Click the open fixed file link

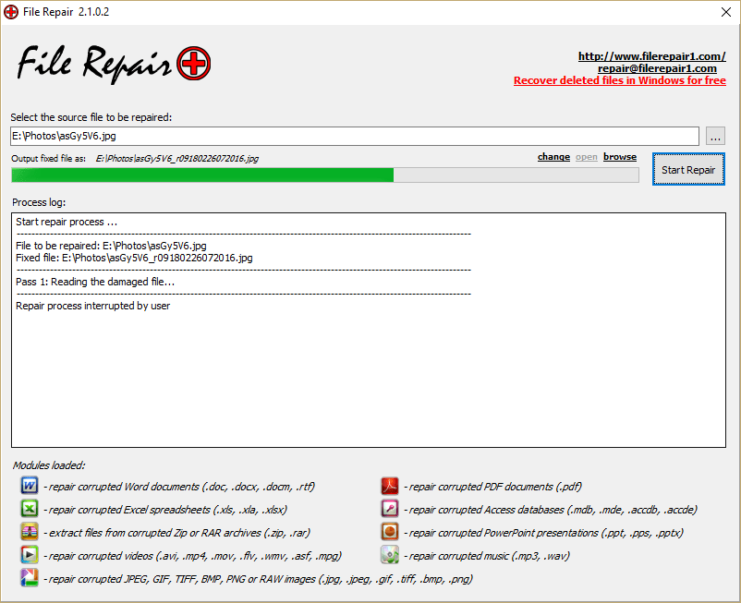587,157
